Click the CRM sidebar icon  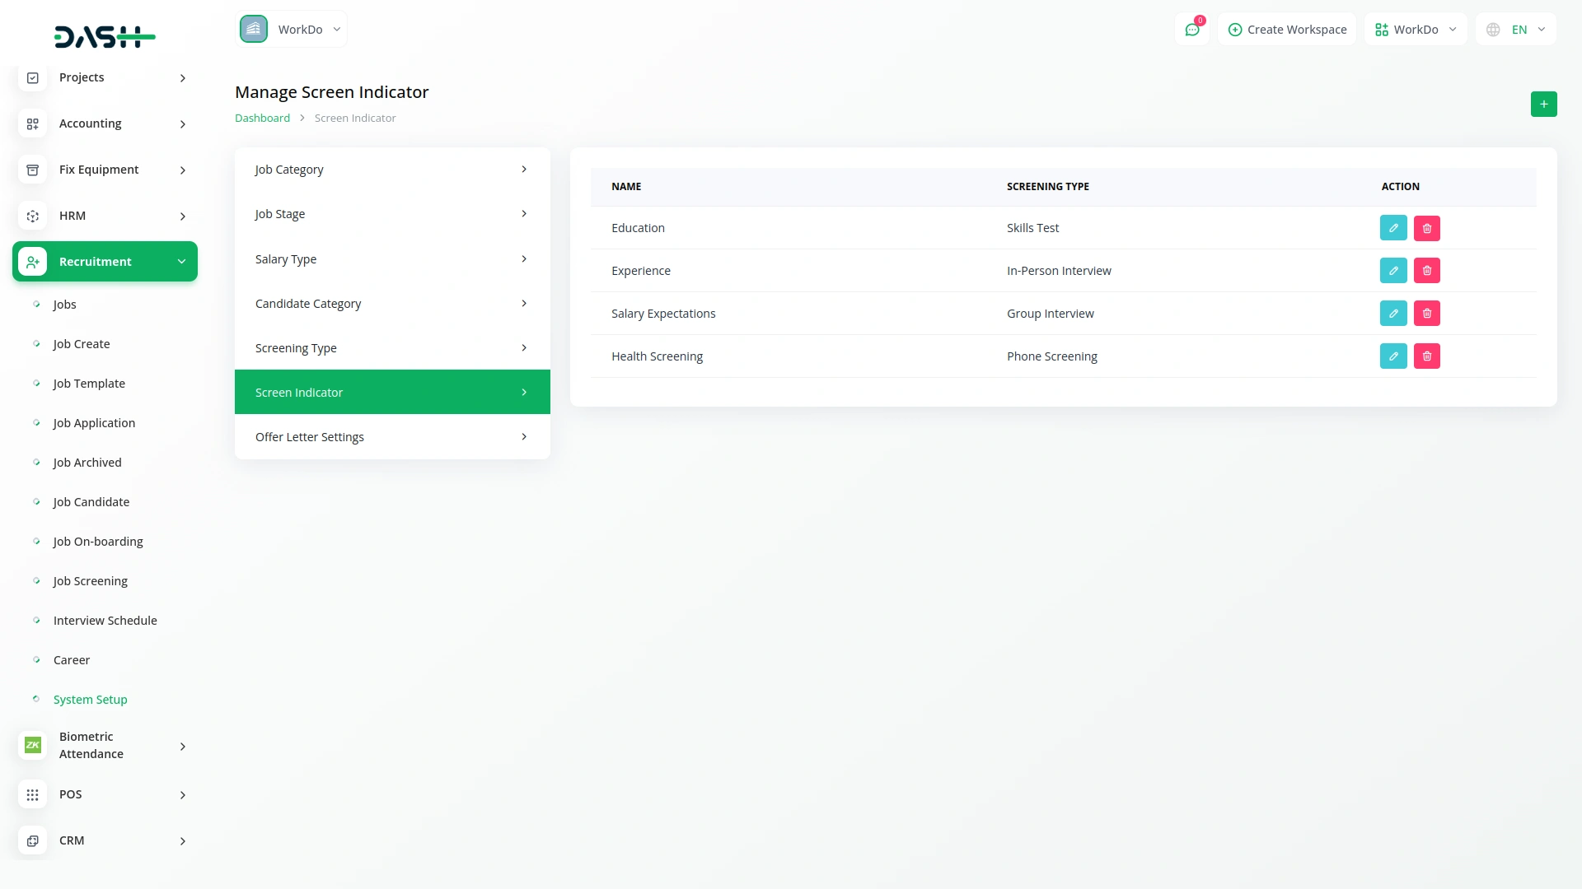click(x=33, y=840)
